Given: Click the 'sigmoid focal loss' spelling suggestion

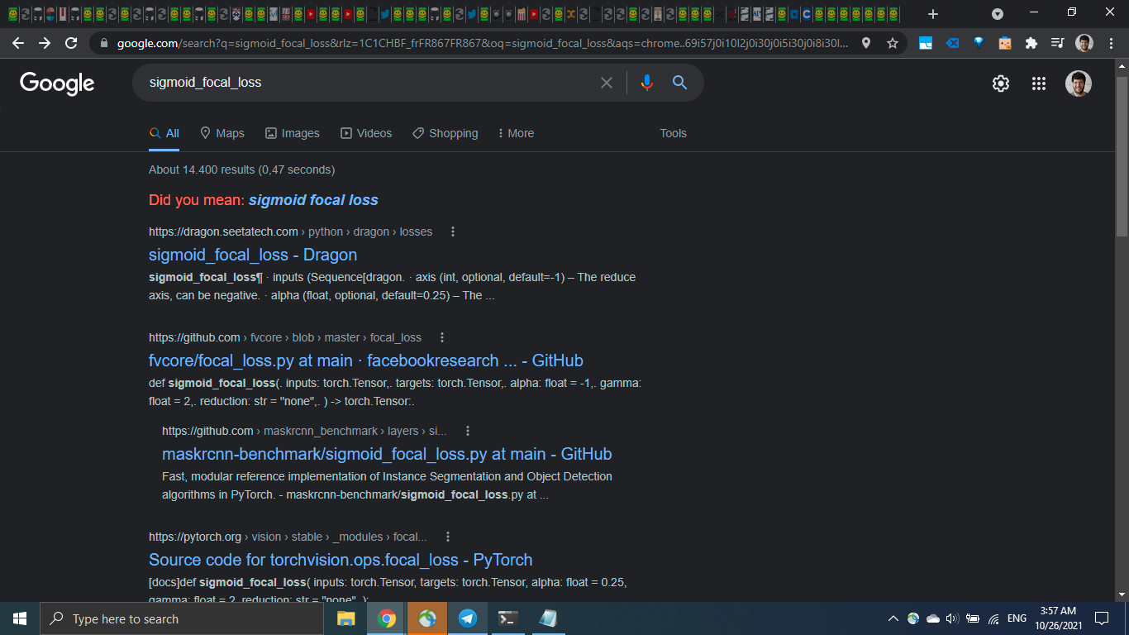Looking at the screenshot, I should pyautogui.click(x=313, y=200).
